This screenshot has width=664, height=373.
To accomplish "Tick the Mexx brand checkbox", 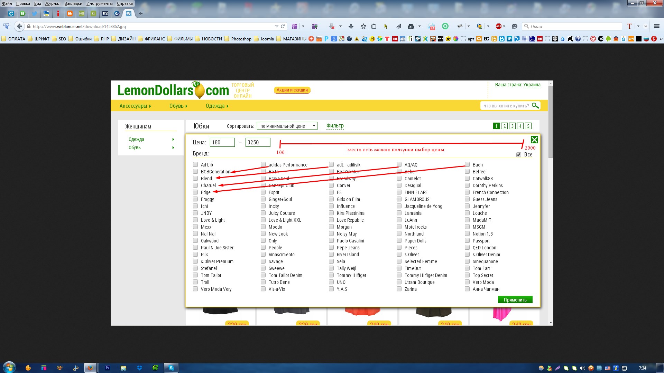I will pyautogui.click(x=195, y=227).
